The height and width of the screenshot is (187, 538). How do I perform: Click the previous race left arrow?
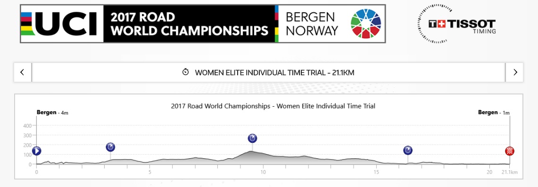coord(22,72)
